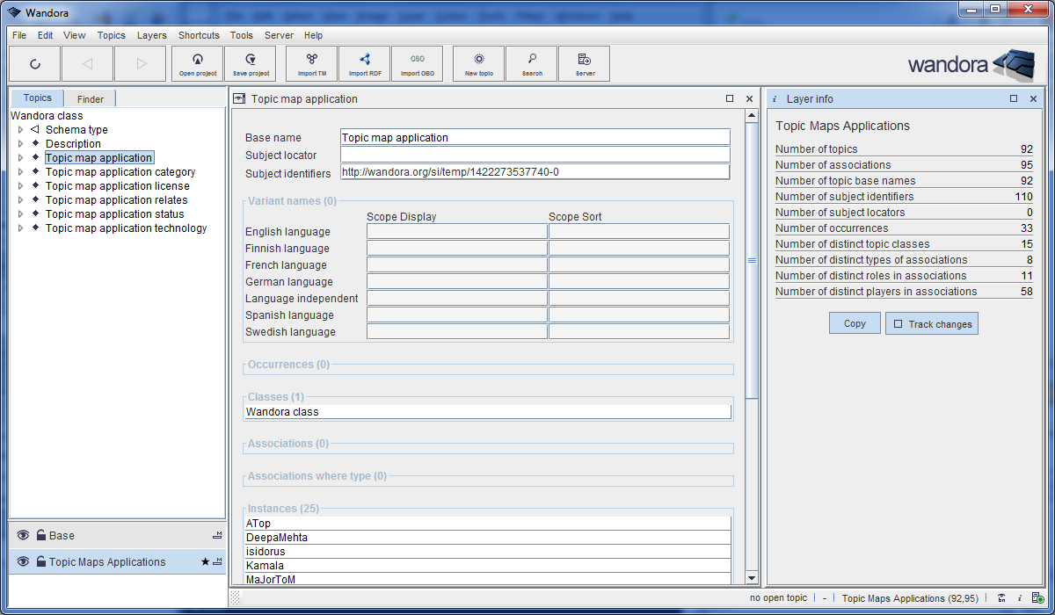Click the Import TM toolbar icon

pos(311,62)
